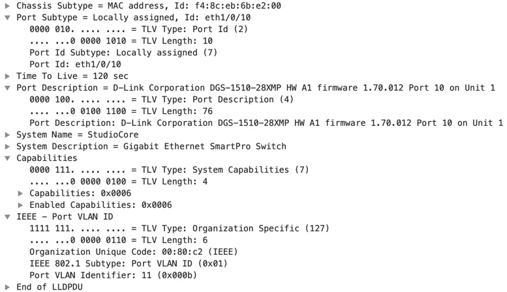Viewport: 507px width, 292px height.
Task: Select TLV Type: System Capabilities (7) line
Action: (x=169, y=170)
